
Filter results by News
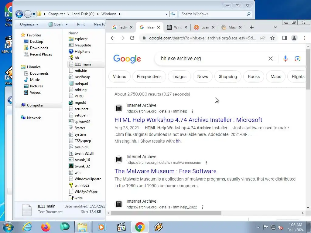point(203,77)
